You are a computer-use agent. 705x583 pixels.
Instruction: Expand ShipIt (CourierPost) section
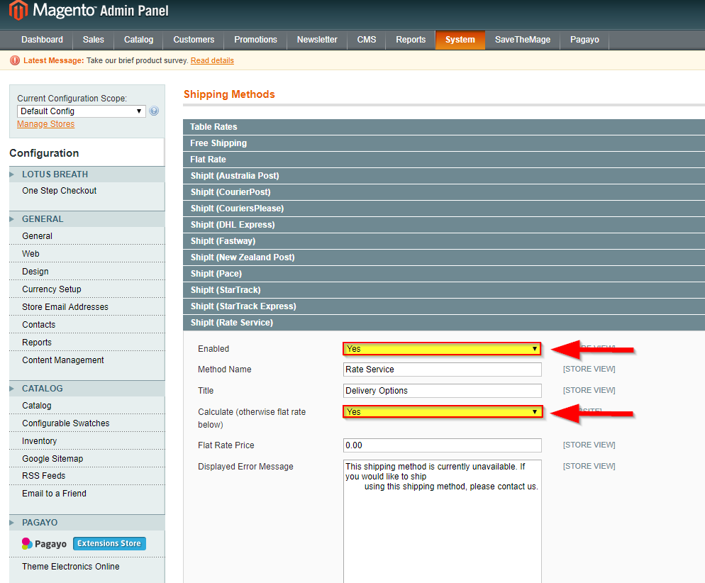click(444, 192)
